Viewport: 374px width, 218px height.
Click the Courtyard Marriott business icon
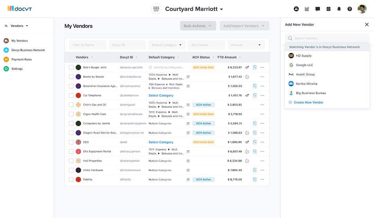(x=156, y=9)
